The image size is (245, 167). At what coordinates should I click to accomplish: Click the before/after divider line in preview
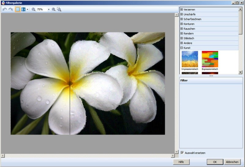point(70,83)
